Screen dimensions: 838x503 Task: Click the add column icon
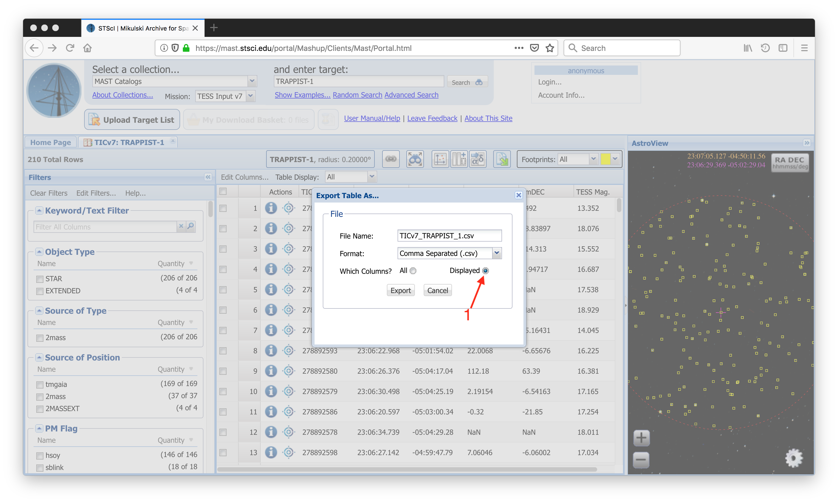click(x=459, y=159)
